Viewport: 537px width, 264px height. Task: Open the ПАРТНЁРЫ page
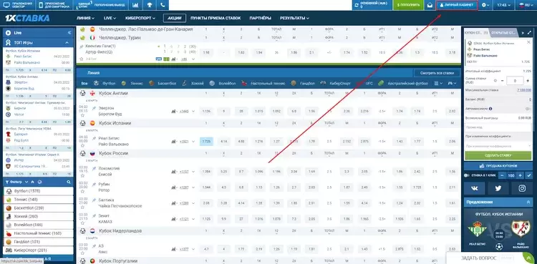(261, 18)
